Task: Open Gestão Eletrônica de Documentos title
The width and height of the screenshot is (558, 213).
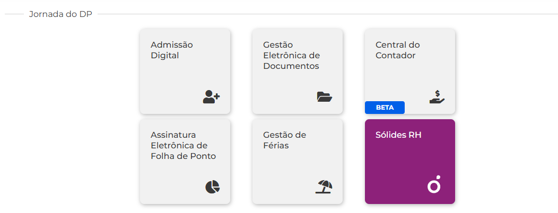Action: [x=291, y=56]
